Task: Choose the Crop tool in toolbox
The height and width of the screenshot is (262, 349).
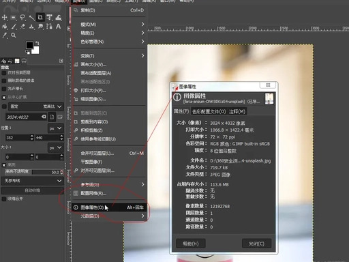Action: click(x=40, y=18)
